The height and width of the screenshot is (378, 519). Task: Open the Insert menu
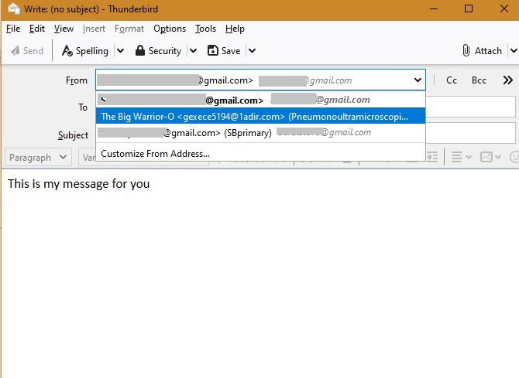[94, 29]
